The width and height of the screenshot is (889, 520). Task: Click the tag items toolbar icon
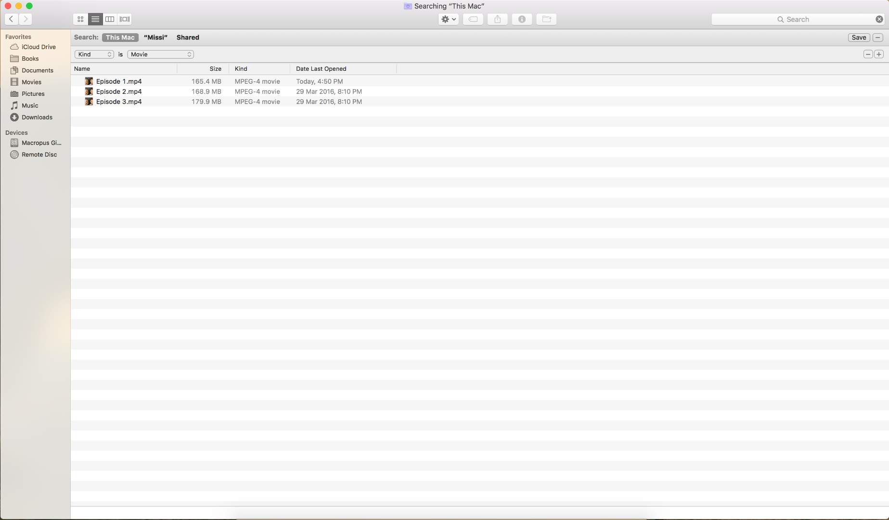point(473,19)
